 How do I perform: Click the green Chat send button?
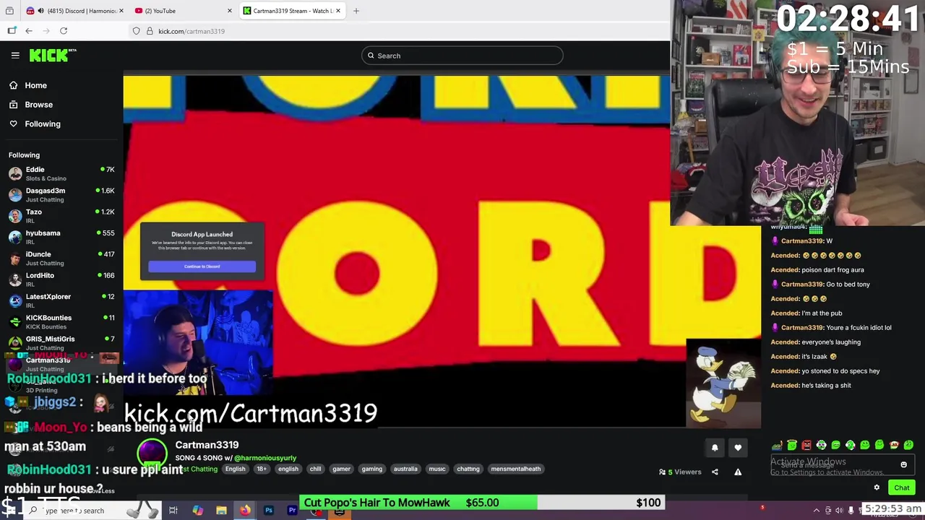(x=902, y=487)
